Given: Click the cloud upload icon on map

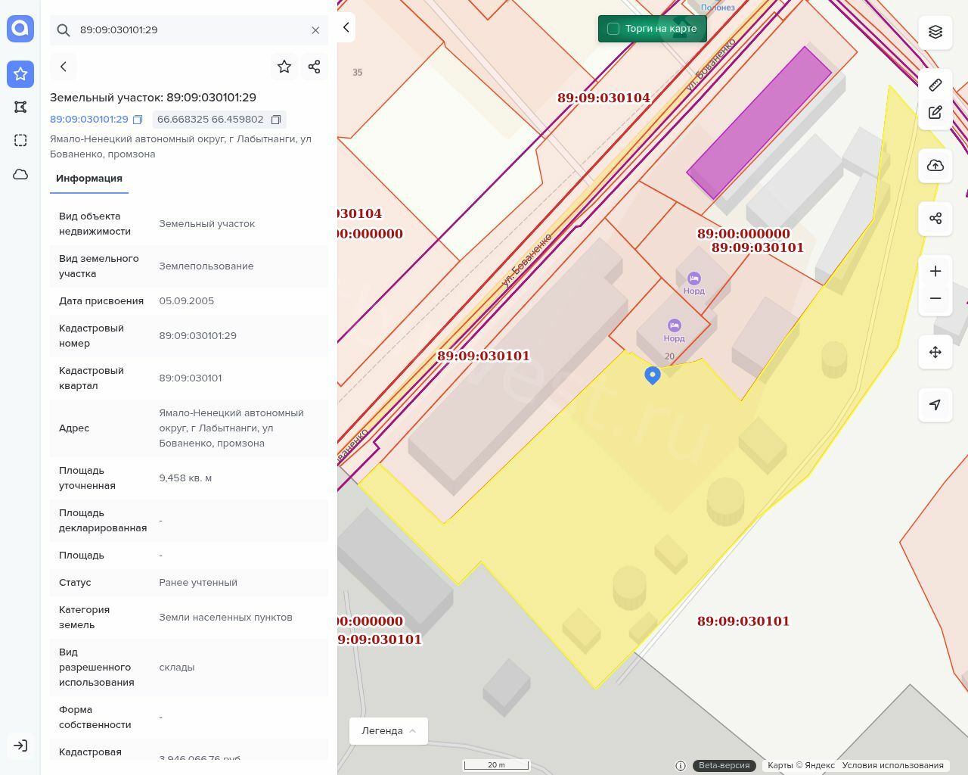Looking at the screenshot, I should point(935,166).
